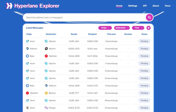Click the Origin column header
This screenshot has width=176, height=112.
coord(29,34)
